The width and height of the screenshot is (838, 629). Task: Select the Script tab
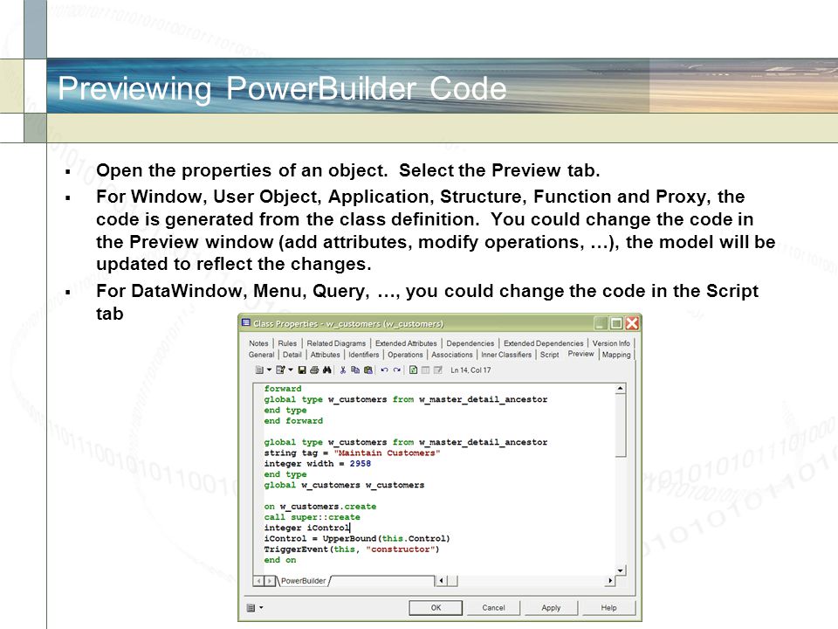pyautogui.click(x=549, y=355)
